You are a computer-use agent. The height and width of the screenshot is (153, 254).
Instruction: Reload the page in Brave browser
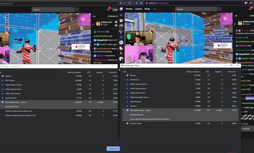129,3
